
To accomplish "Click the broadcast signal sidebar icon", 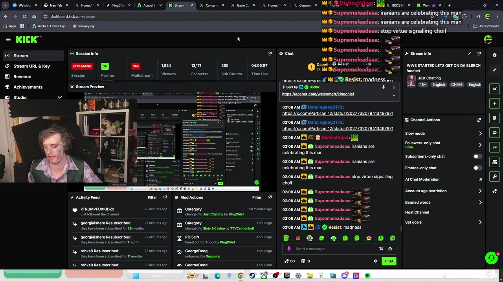I will tap(495, 147).
